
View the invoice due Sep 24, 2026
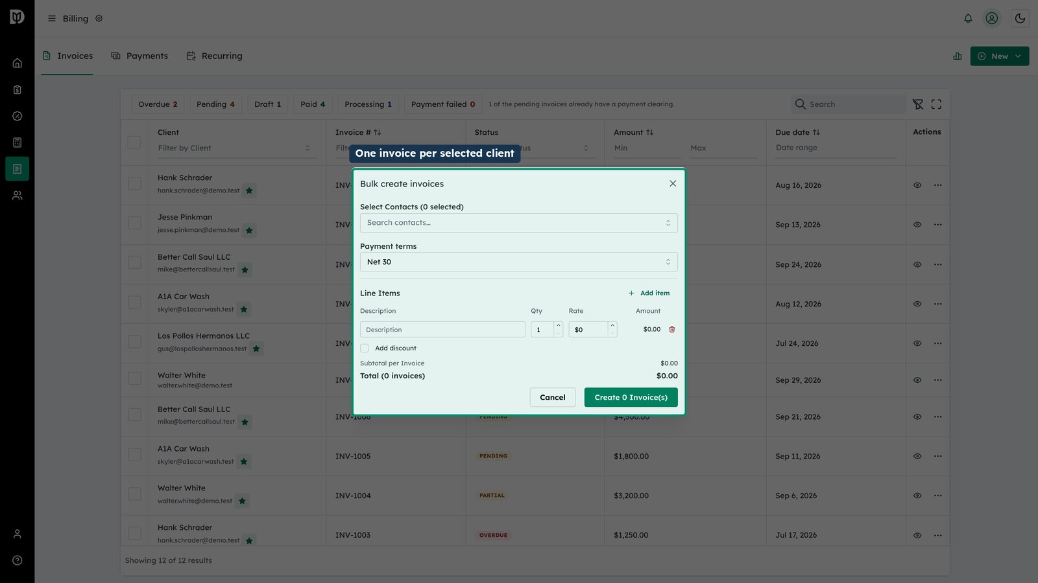tap(917, 264)
